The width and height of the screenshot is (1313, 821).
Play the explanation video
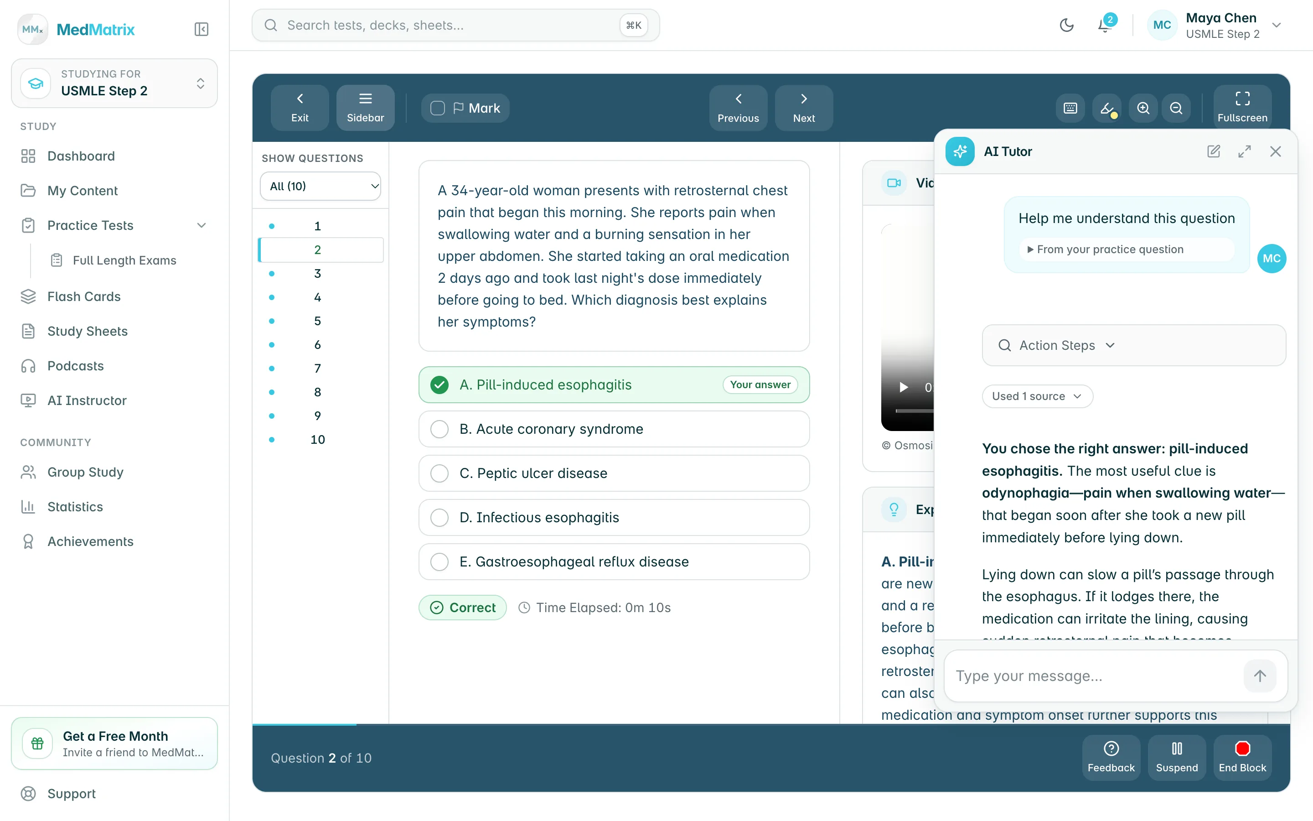point(903,387)
